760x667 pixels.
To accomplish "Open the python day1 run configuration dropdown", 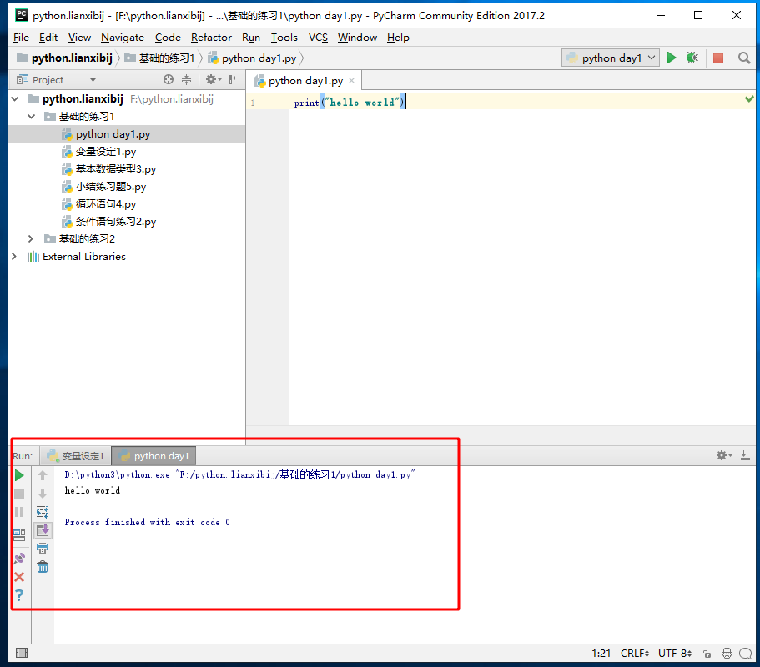I will coord(611,58).
